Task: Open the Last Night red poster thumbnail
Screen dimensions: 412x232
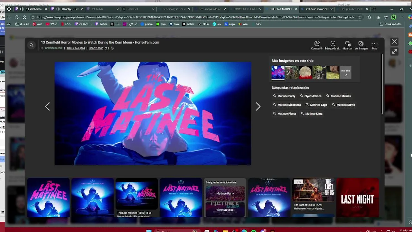Action: pos(358,198)
